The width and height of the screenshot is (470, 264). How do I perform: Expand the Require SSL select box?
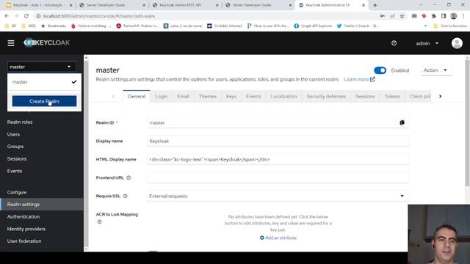point(278,196)
